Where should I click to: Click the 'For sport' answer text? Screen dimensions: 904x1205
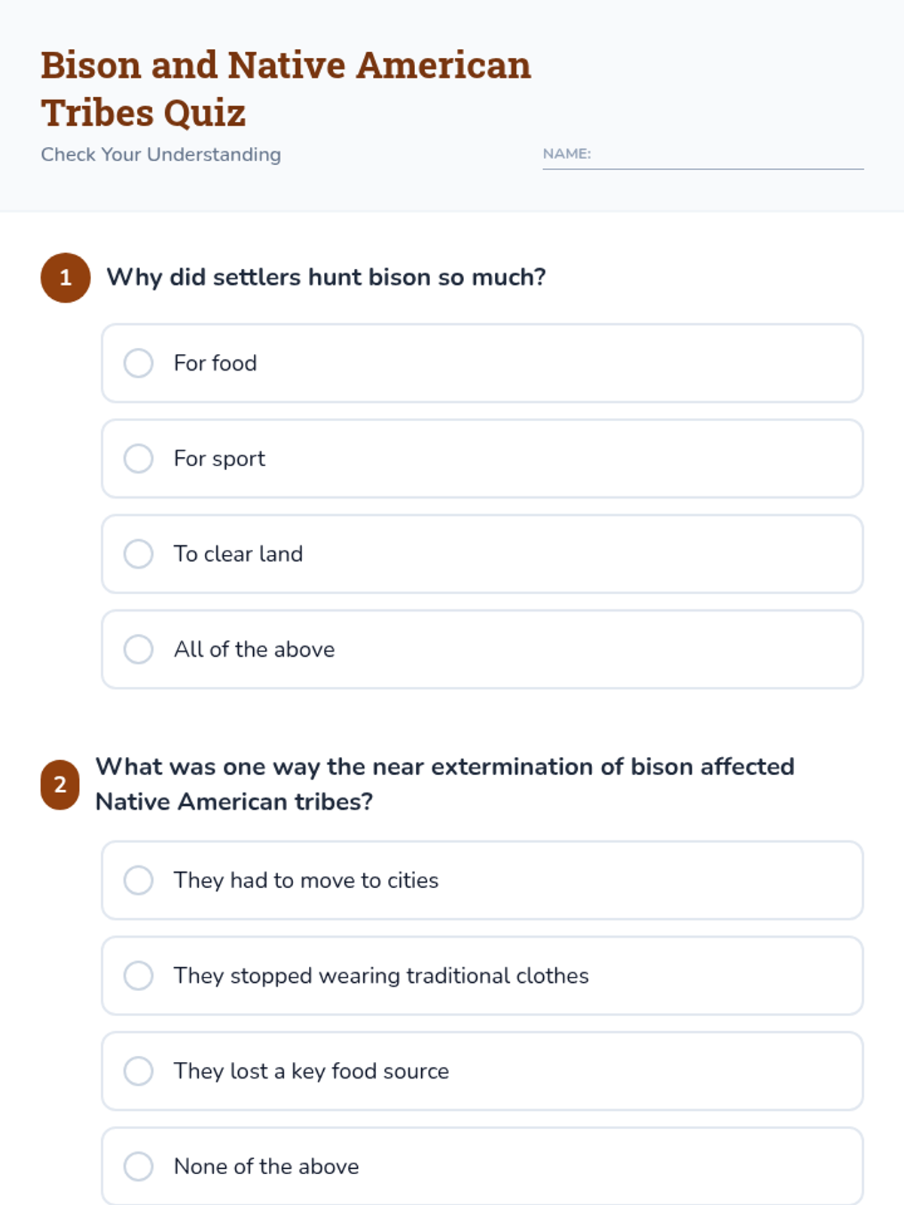coord(219,459)
